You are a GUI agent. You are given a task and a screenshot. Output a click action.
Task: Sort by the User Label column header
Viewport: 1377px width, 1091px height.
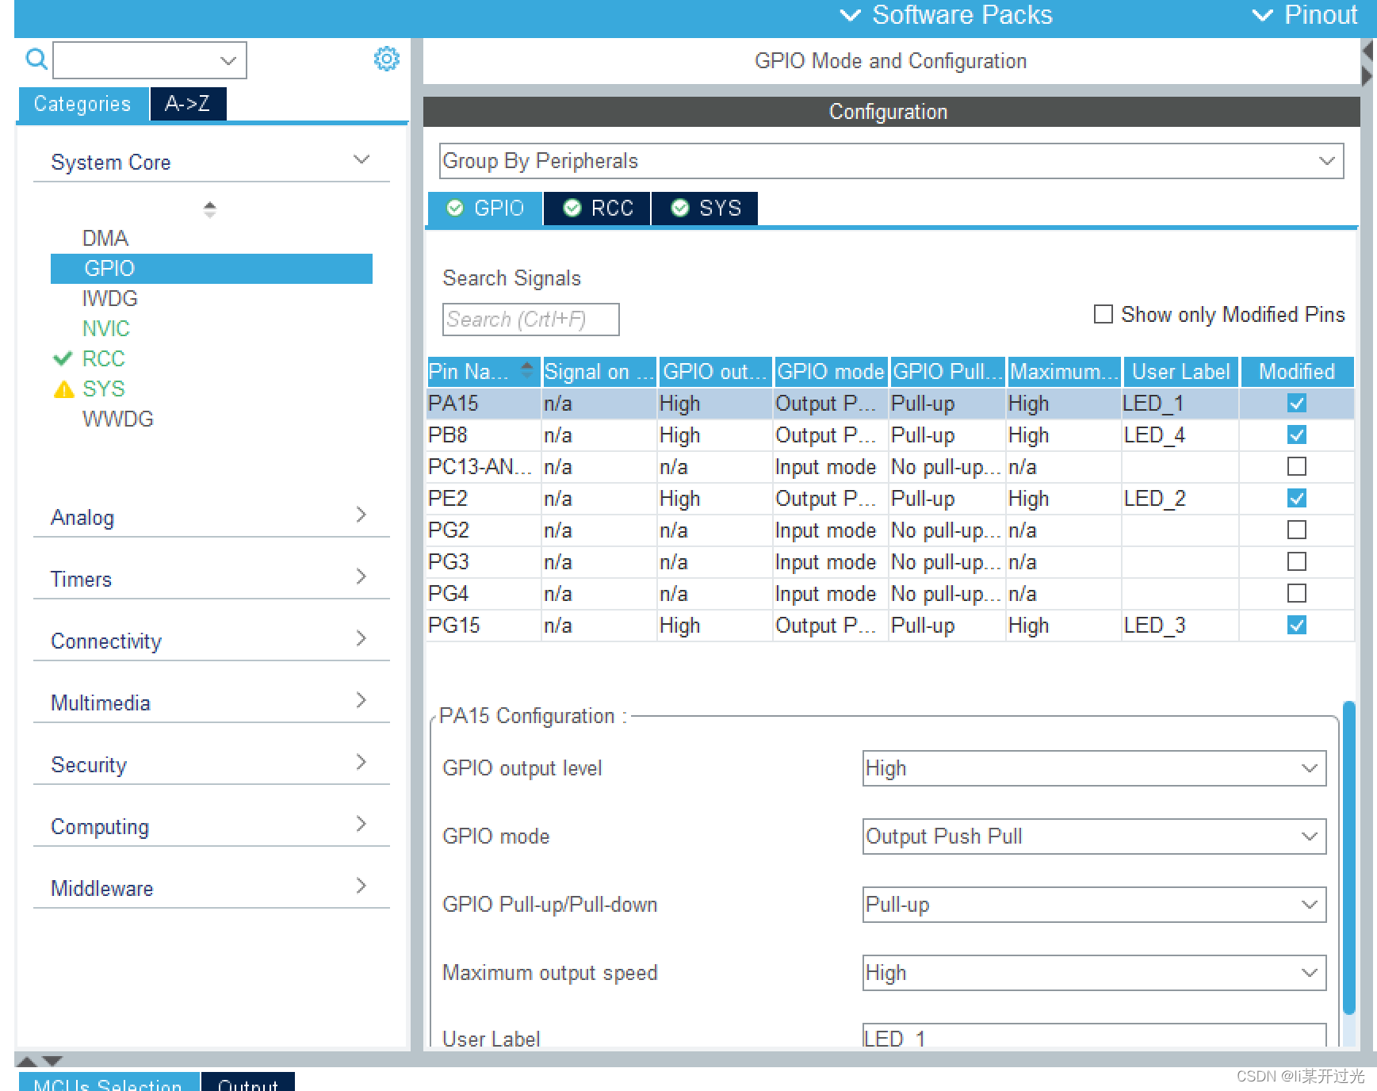pos(1180,372)
